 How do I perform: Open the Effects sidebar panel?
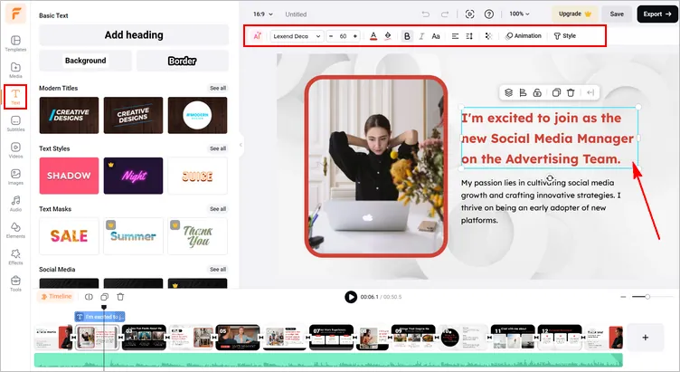click(x=15, y=256)
